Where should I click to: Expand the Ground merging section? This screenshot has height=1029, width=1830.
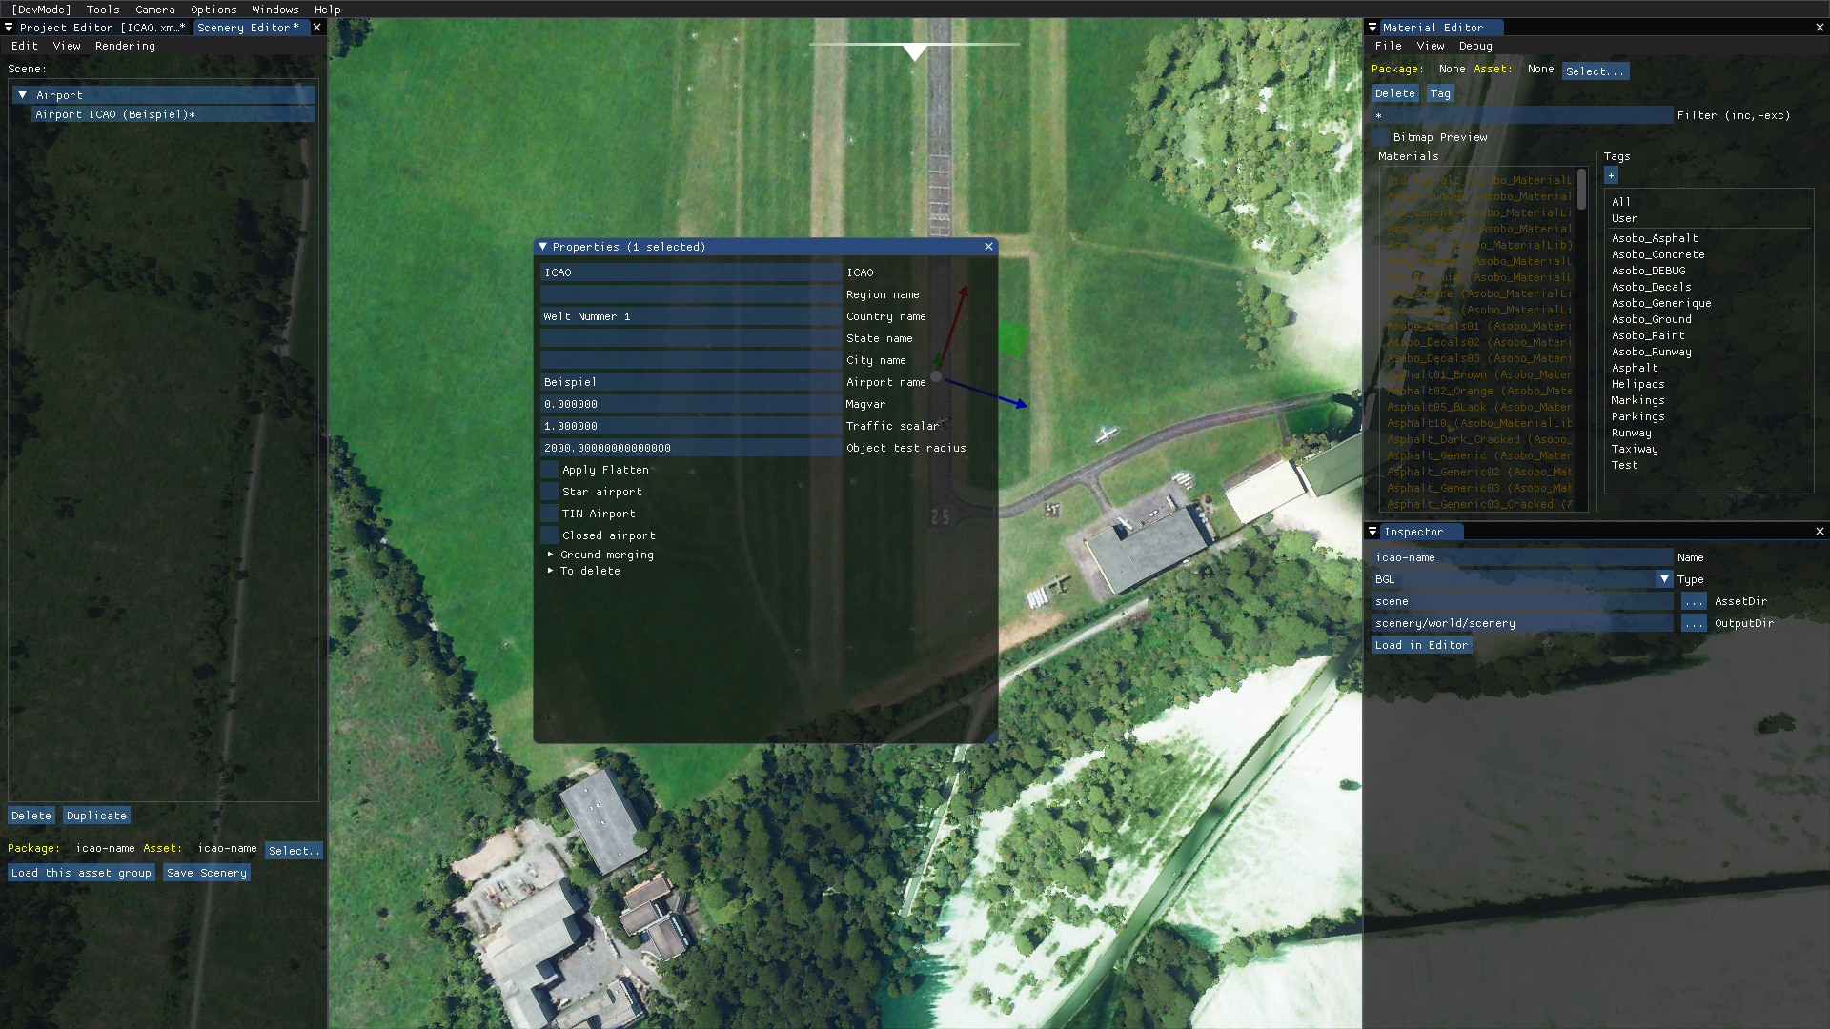[550, 555]
